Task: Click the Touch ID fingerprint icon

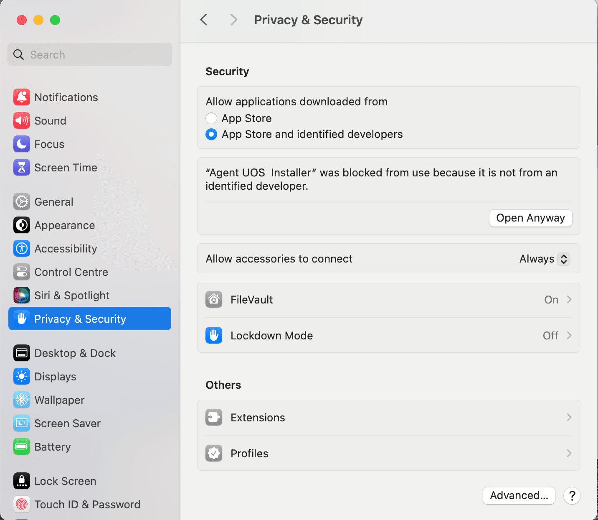Action: [x=22, y=504]
